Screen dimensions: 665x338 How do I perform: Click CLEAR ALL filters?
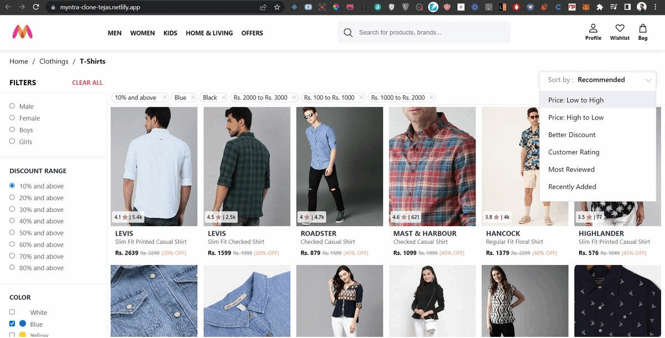coord(88,82)
